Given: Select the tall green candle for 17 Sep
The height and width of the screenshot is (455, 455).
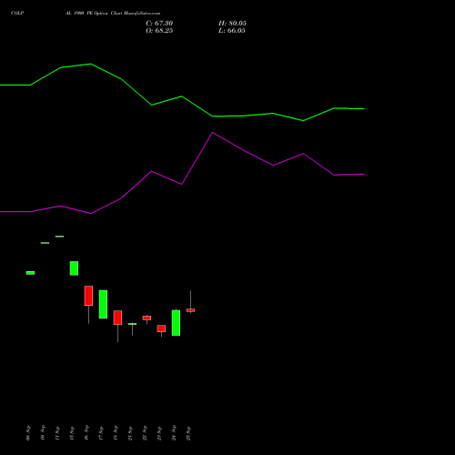Looking at the screenshot, I should click(103, 304).
